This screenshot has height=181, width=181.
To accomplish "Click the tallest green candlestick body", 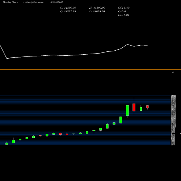I will pos(127,110).
